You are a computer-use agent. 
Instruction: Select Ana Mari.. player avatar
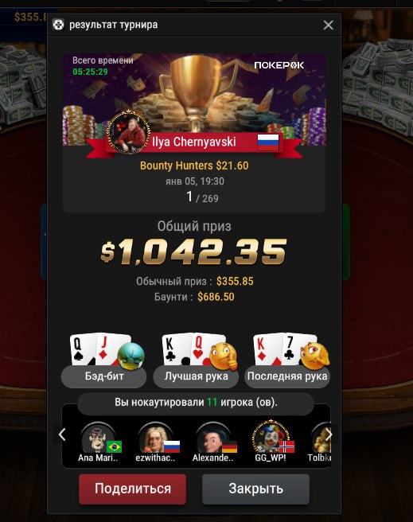coord(98,438)
